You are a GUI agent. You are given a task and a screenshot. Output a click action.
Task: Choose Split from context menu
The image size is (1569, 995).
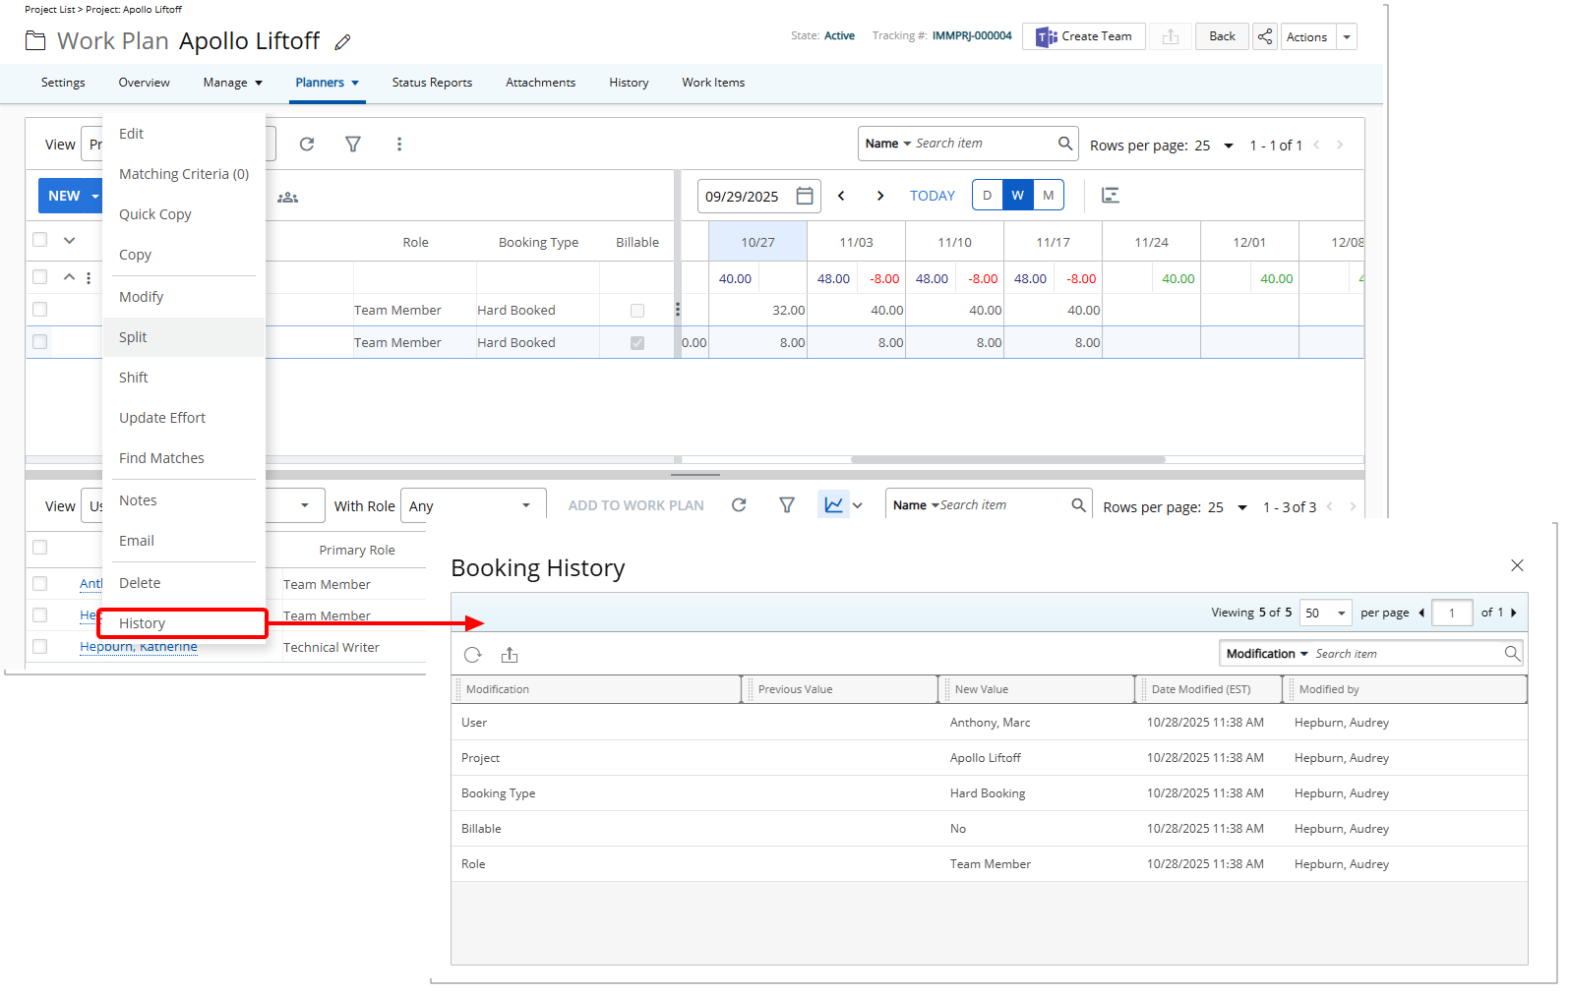click(184, 337)
